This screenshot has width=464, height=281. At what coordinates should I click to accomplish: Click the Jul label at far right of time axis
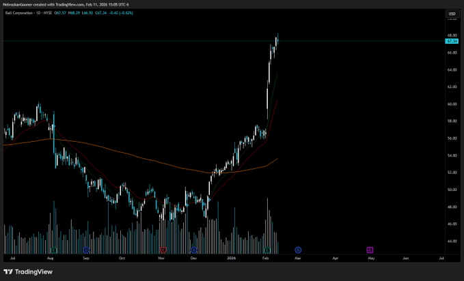441,259
